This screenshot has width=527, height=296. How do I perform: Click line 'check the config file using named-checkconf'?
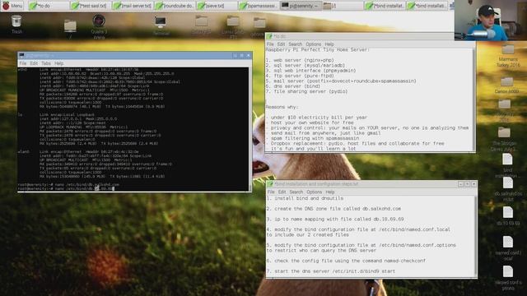click(x=346, y=261)
